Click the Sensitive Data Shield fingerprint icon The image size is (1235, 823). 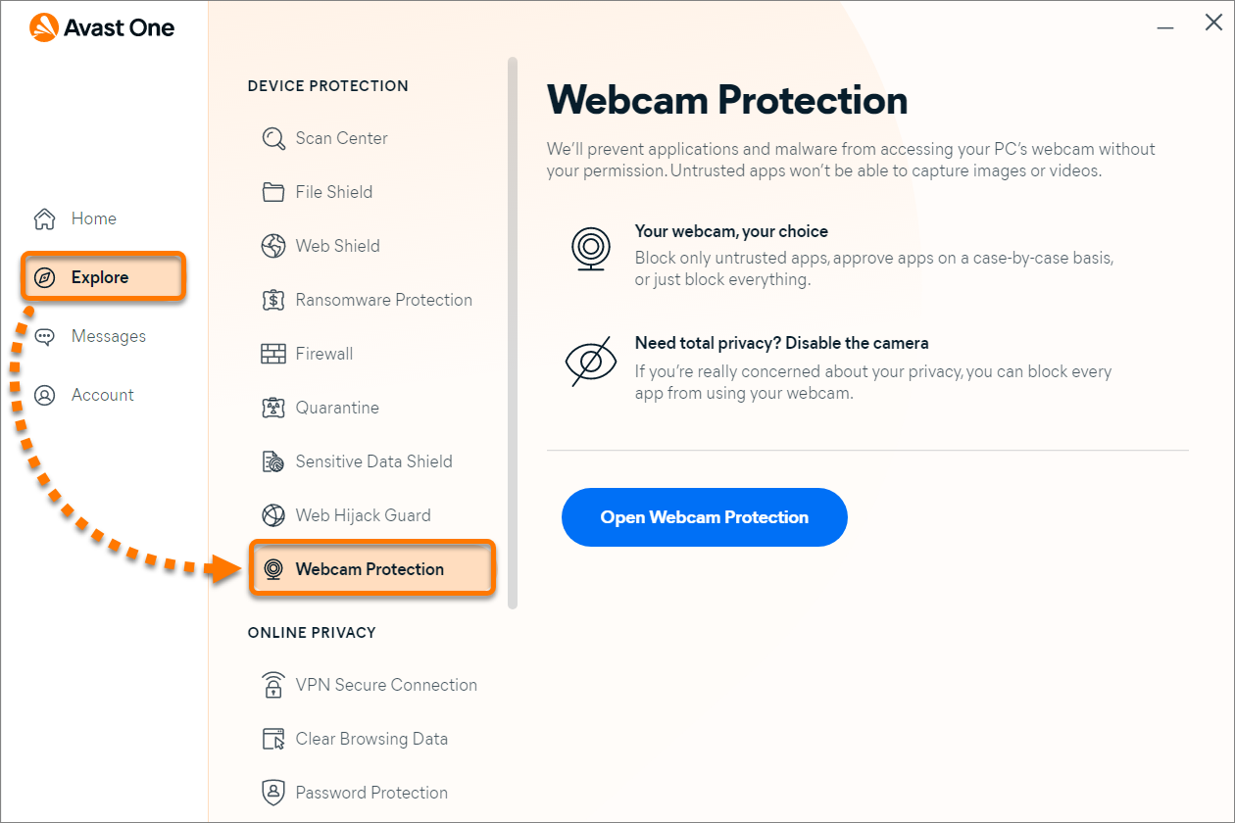point(273,461)
